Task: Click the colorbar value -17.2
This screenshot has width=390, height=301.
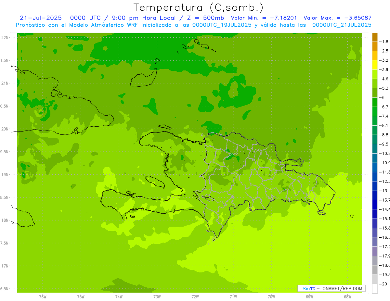Action: coord(385,246)
